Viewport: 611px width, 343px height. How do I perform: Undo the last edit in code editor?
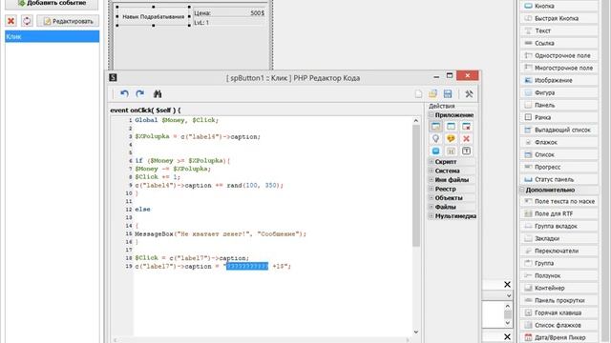point(124,93)
